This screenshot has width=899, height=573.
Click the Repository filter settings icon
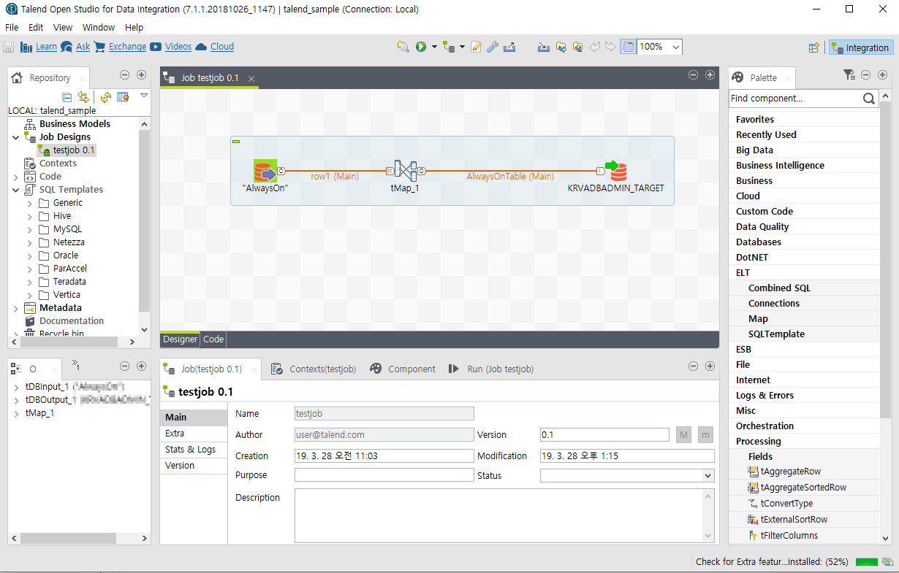point(123,97)
